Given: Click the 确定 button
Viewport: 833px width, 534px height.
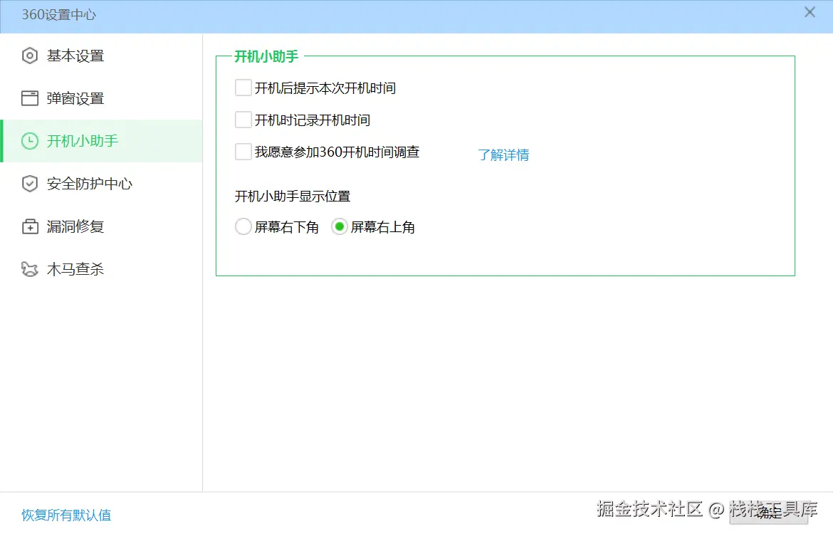Looking at the screenshot, I should click(x=769, y=513).
